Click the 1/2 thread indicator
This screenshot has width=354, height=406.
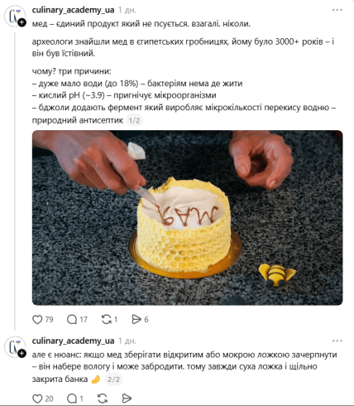134,120
